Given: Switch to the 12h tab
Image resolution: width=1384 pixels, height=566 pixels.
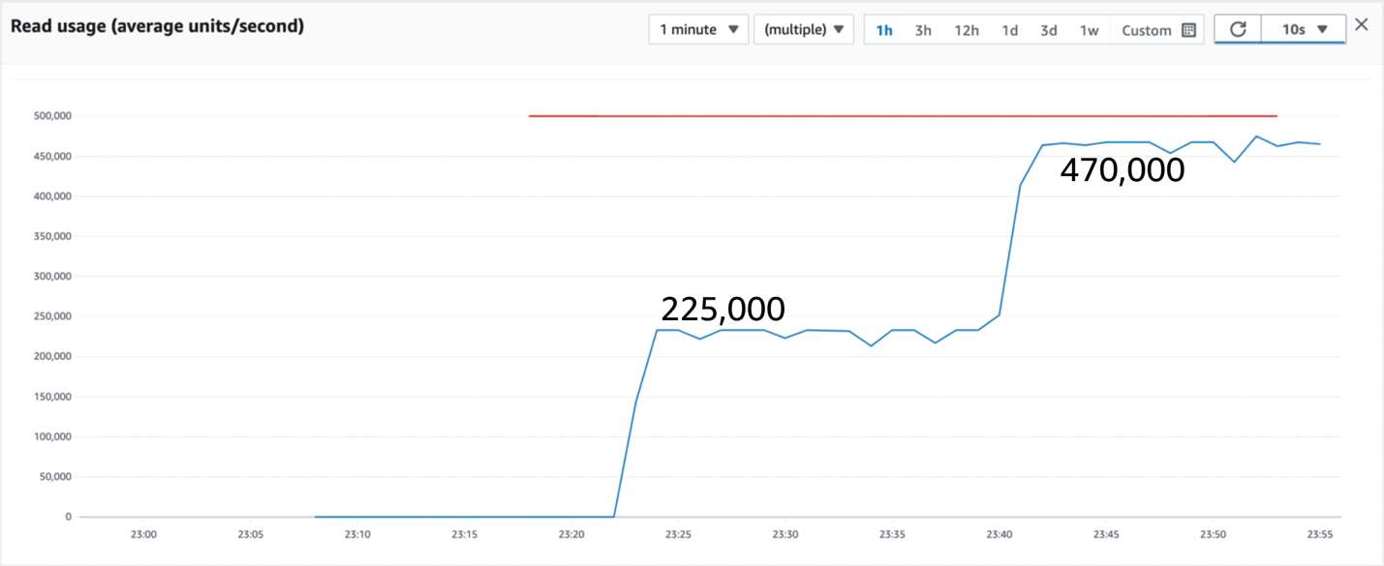Looking at the screenshot, I should coord(966,30).
